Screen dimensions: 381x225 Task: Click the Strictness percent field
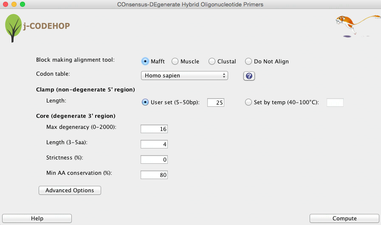tap(154, 159)
